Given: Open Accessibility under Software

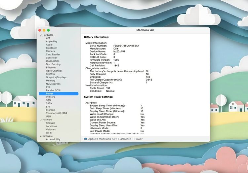Looking at the screenshot, I should tap(53, 139).
